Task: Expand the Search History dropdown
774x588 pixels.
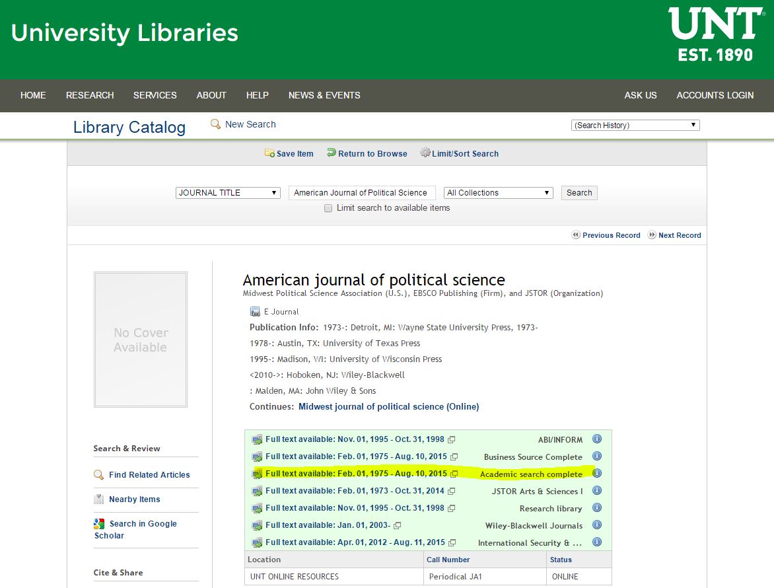Action: click(635, 125)
